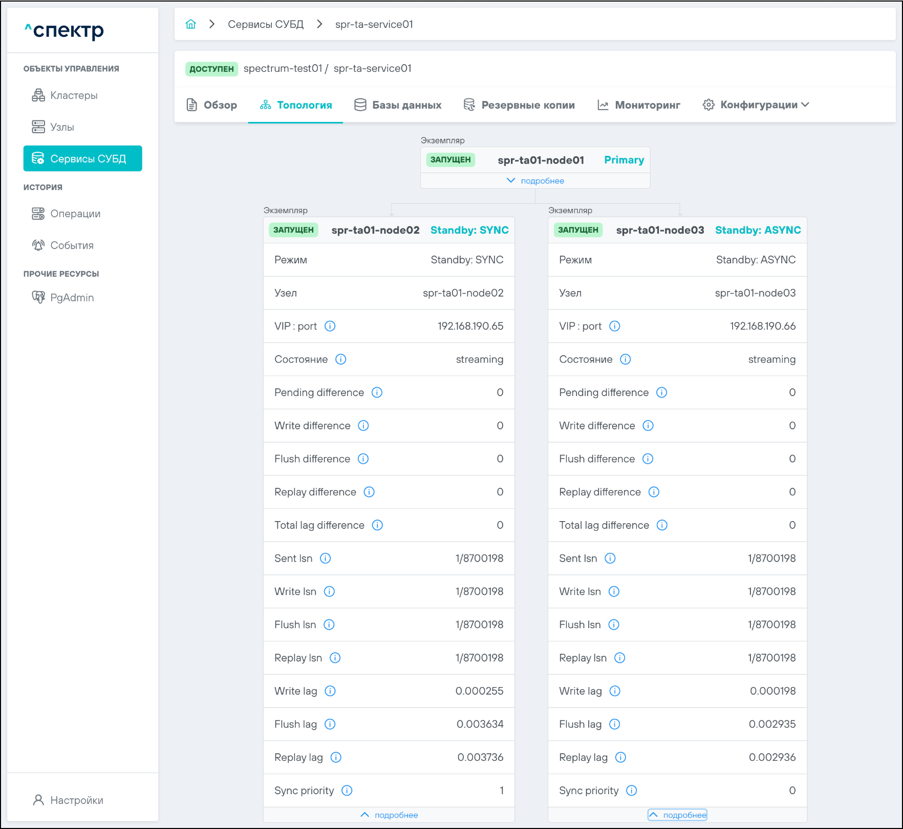Click info icon beside node03 Sync priority
The width and height of the screenshot is (903, 829).
pyautogui.click(x=632, y=791)
